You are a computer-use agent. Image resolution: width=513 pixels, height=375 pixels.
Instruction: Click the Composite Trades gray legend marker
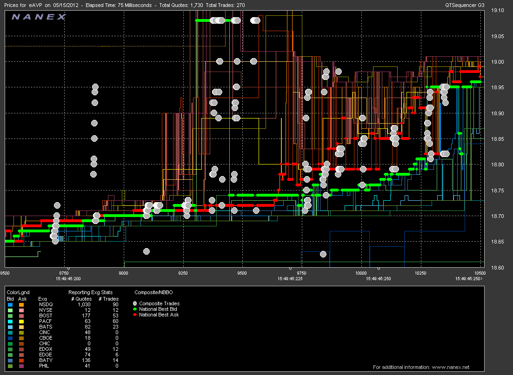[135, 303]
